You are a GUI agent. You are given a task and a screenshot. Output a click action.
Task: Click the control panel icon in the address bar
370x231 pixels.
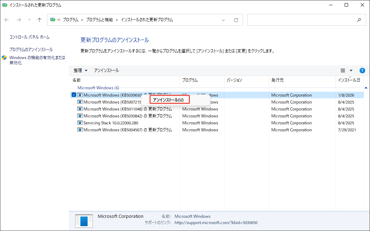(53, 20)
